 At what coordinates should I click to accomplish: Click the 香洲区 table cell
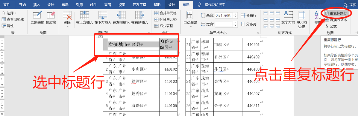pos(227,56)
